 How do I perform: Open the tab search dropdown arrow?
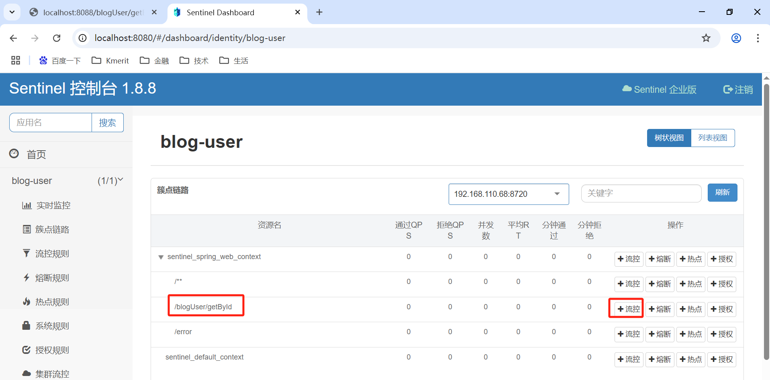(12, 12)
